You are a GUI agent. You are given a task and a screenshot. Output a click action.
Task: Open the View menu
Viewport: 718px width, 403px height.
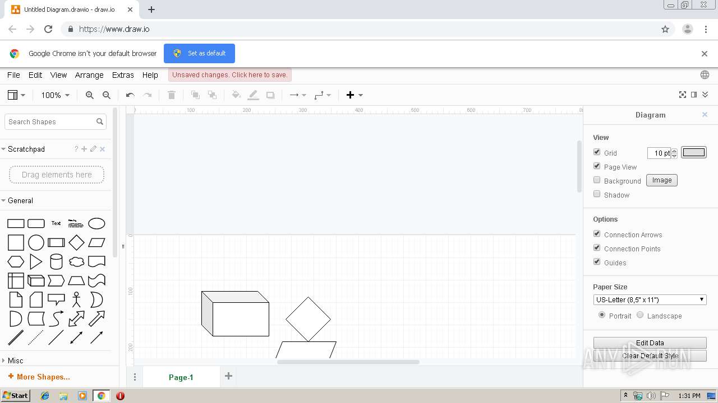[x=58, y=75]
